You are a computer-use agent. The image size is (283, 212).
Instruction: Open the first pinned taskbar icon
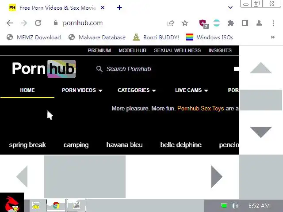pyautogui.click(x=36, y=205)
